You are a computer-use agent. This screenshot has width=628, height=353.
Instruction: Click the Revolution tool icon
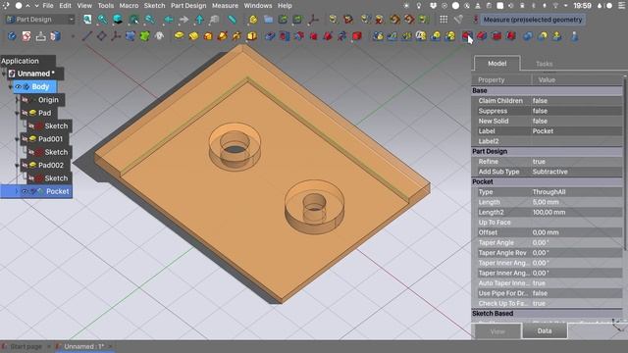point(193,36)
